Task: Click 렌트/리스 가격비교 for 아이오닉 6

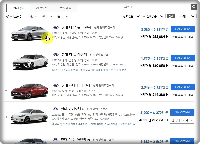Action: [182, 120]
